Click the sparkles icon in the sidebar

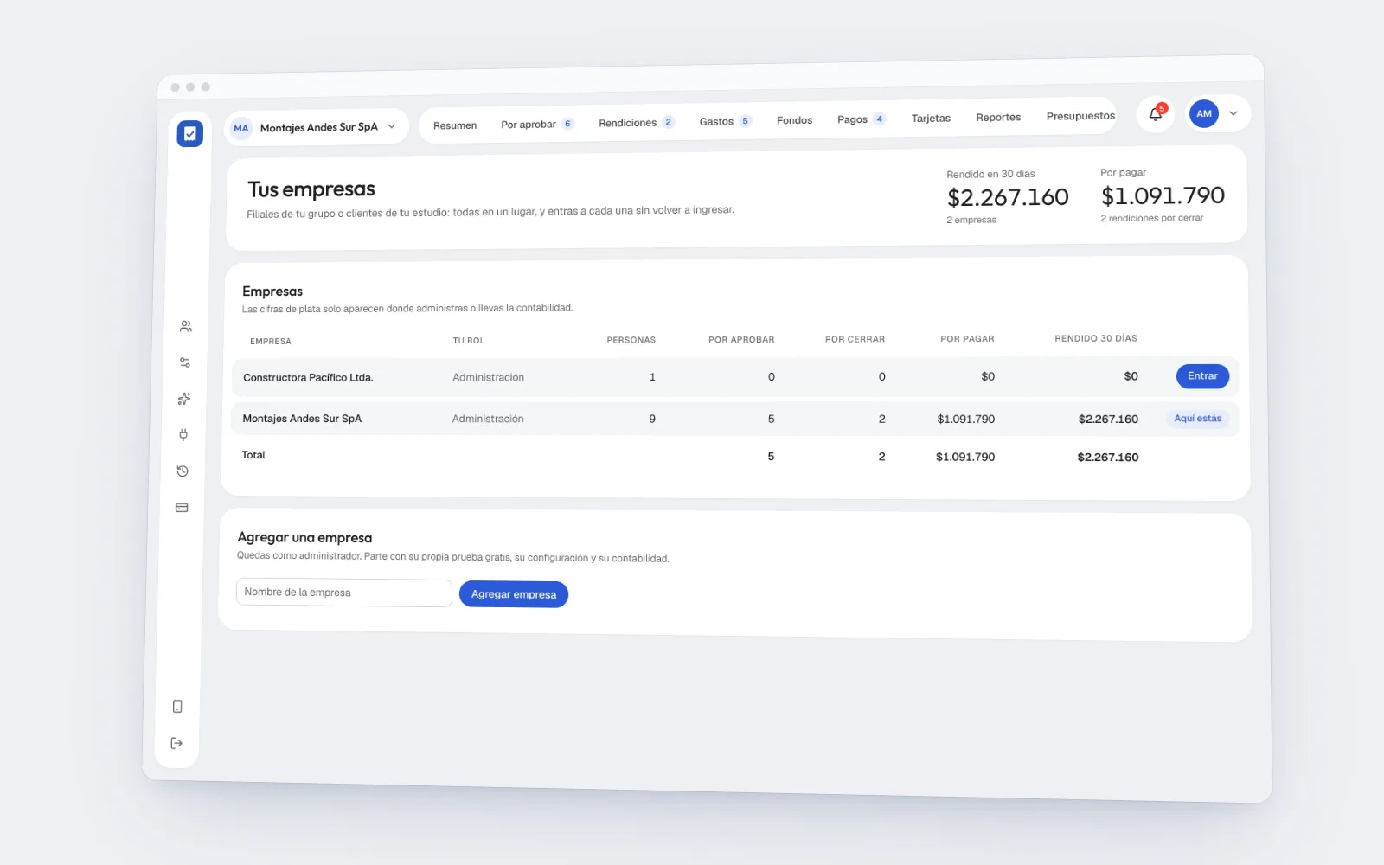[x=183, y=399]
